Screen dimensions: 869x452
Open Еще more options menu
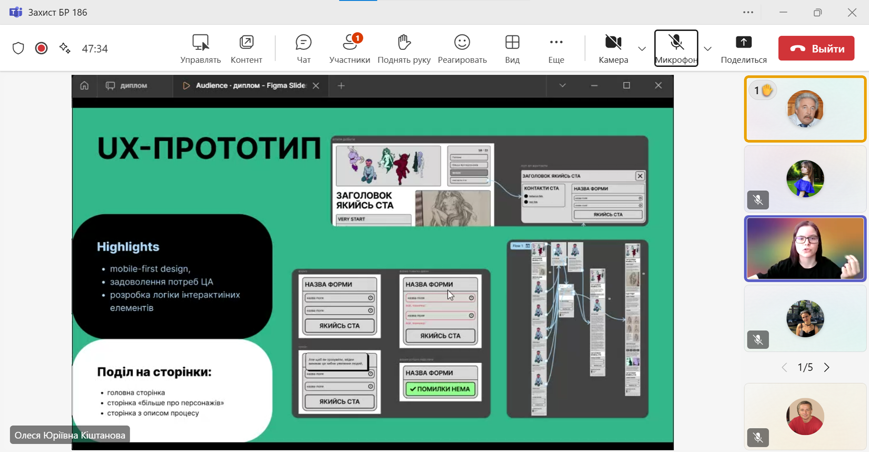click(x=556, y=48)
